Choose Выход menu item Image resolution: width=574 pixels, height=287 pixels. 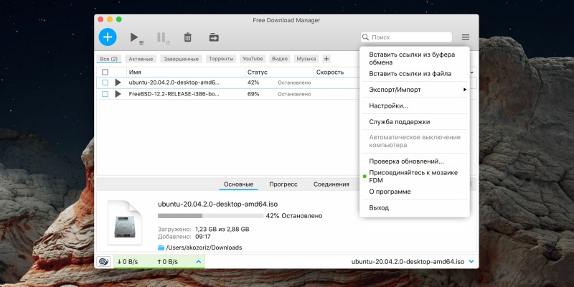pos(415,208)
